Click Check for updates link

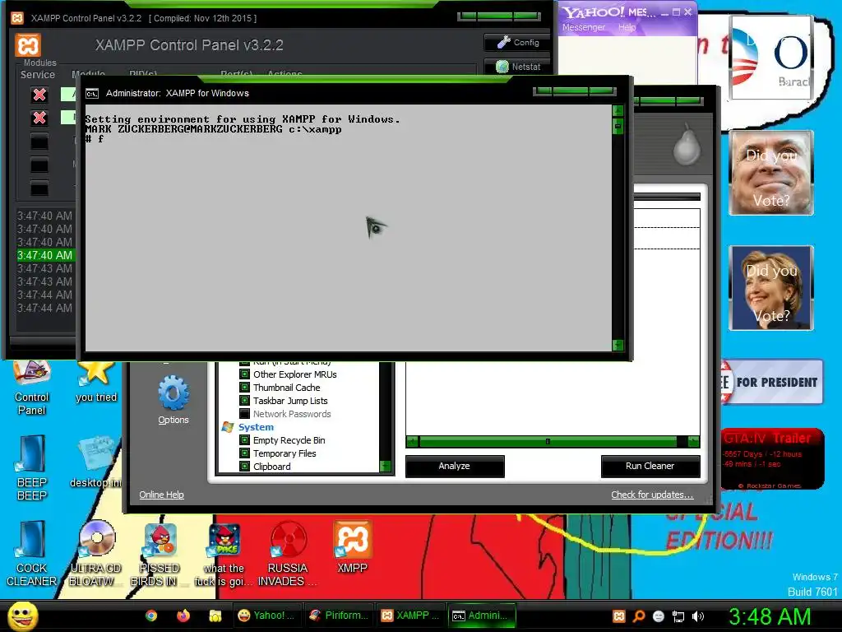tap(652, 495)
